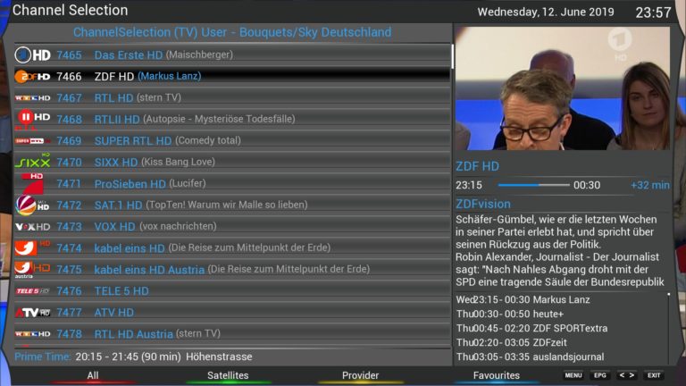Click the programme description text

click(x=560, y=250)
